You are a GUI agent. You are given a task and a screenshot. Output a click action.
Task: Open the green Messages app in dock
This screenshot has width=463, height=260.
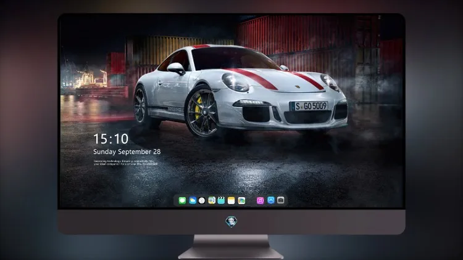tap(182, 200)
